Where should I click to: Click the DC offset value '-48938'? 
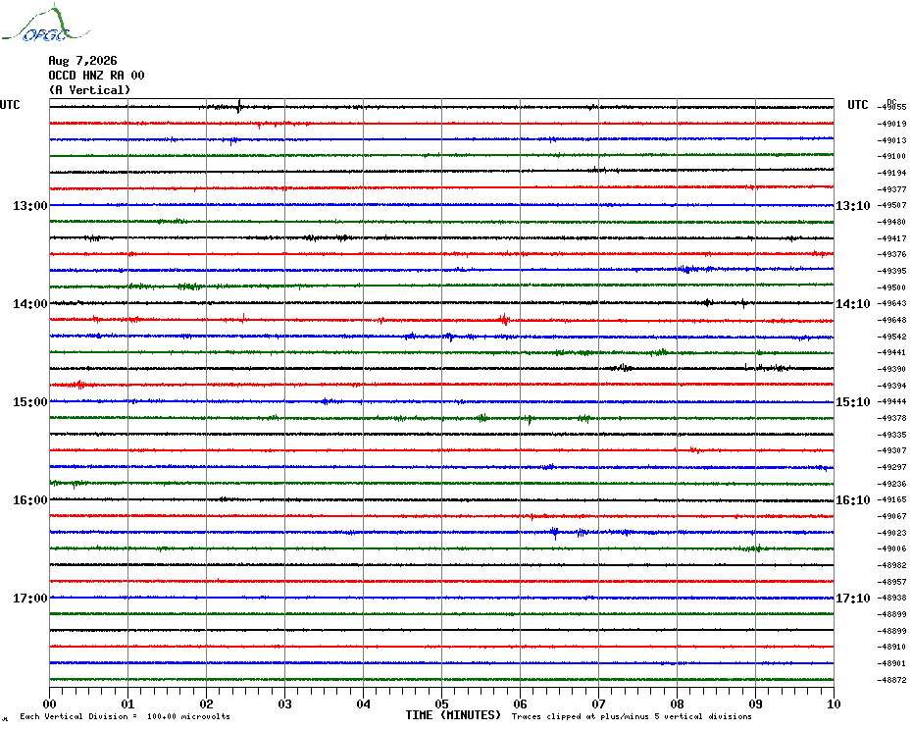pyautogui.click(x=891, y=598)
